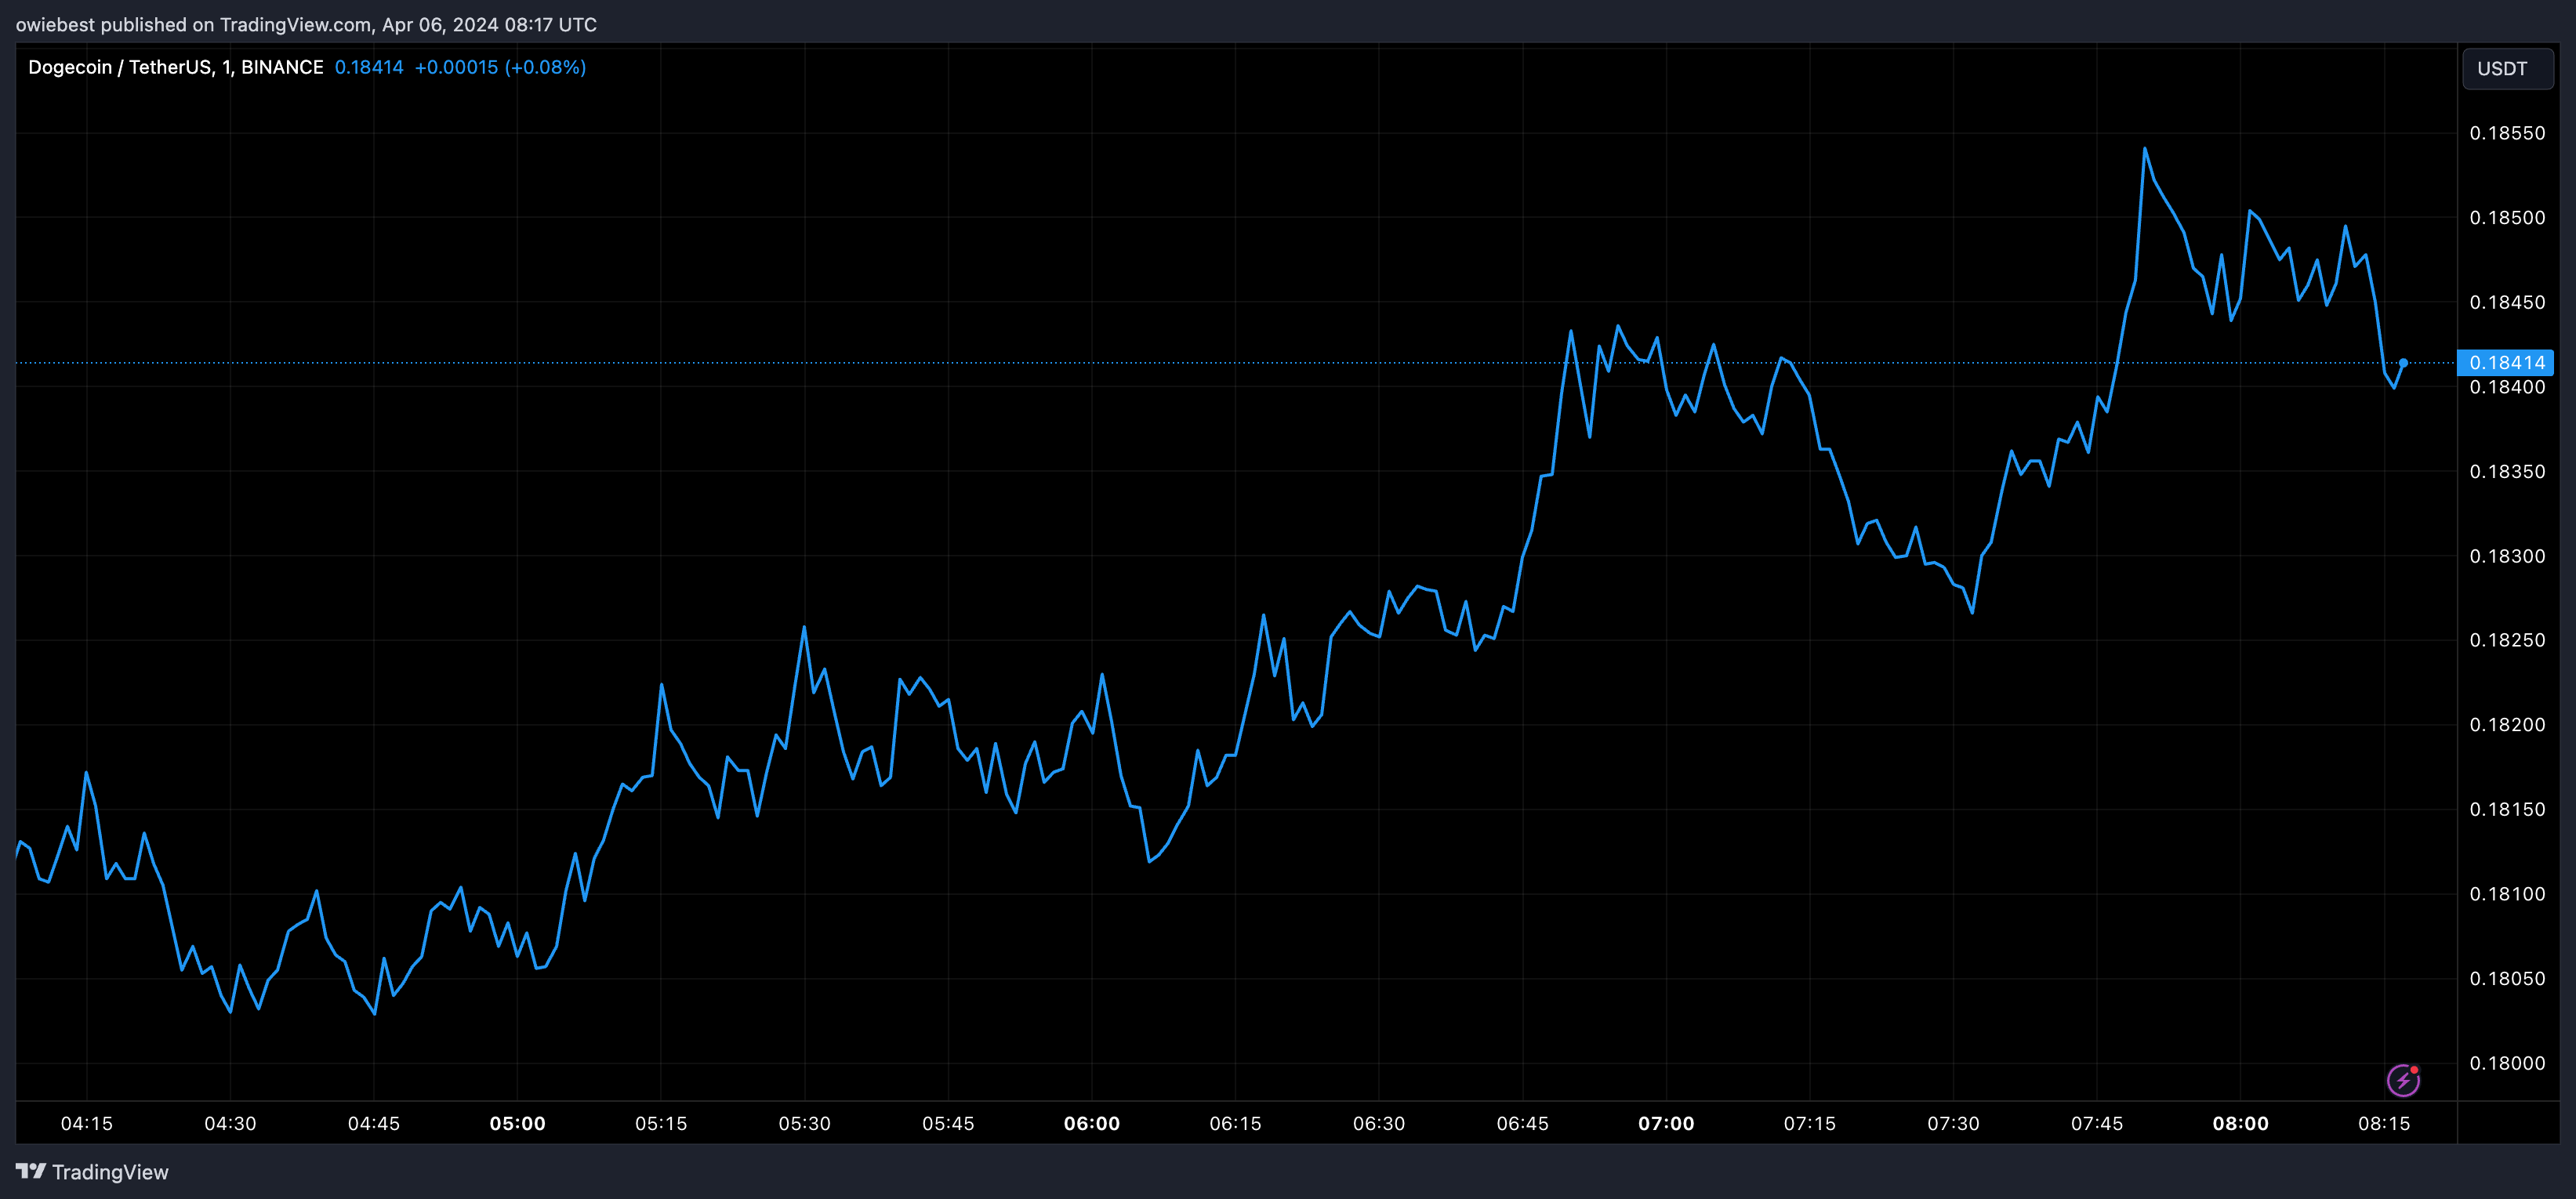Click the 0.18550 price axis label
2576x1199 pixels.
(2506, 133)
